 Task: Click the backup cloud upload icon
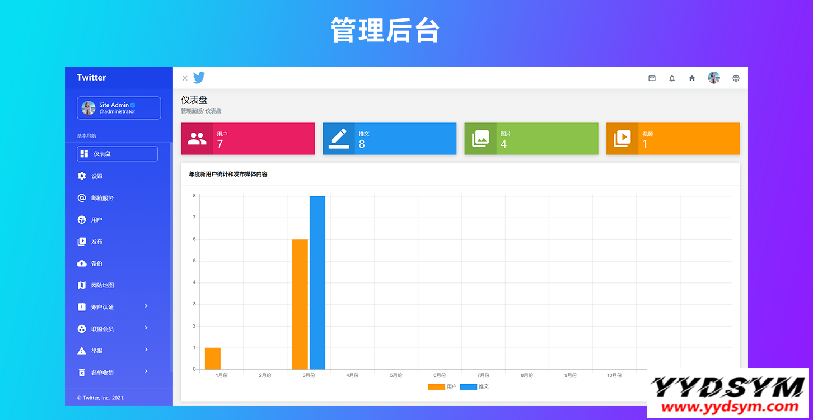[82, 263]
